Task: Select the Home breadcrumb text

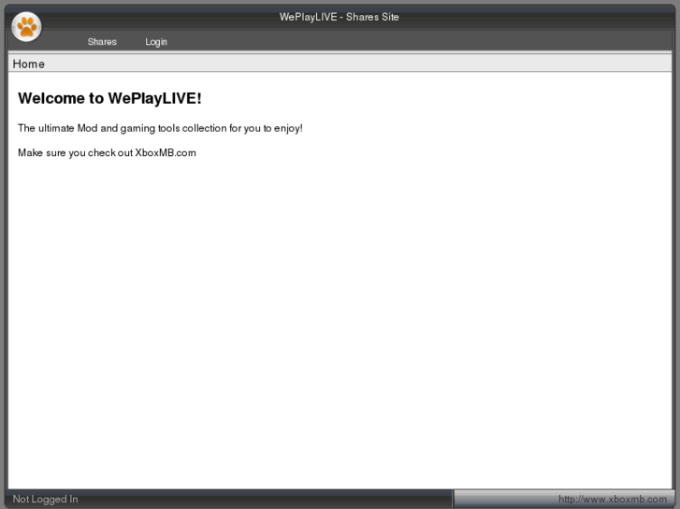Action: pyautogui.click(x=29, y=64)
